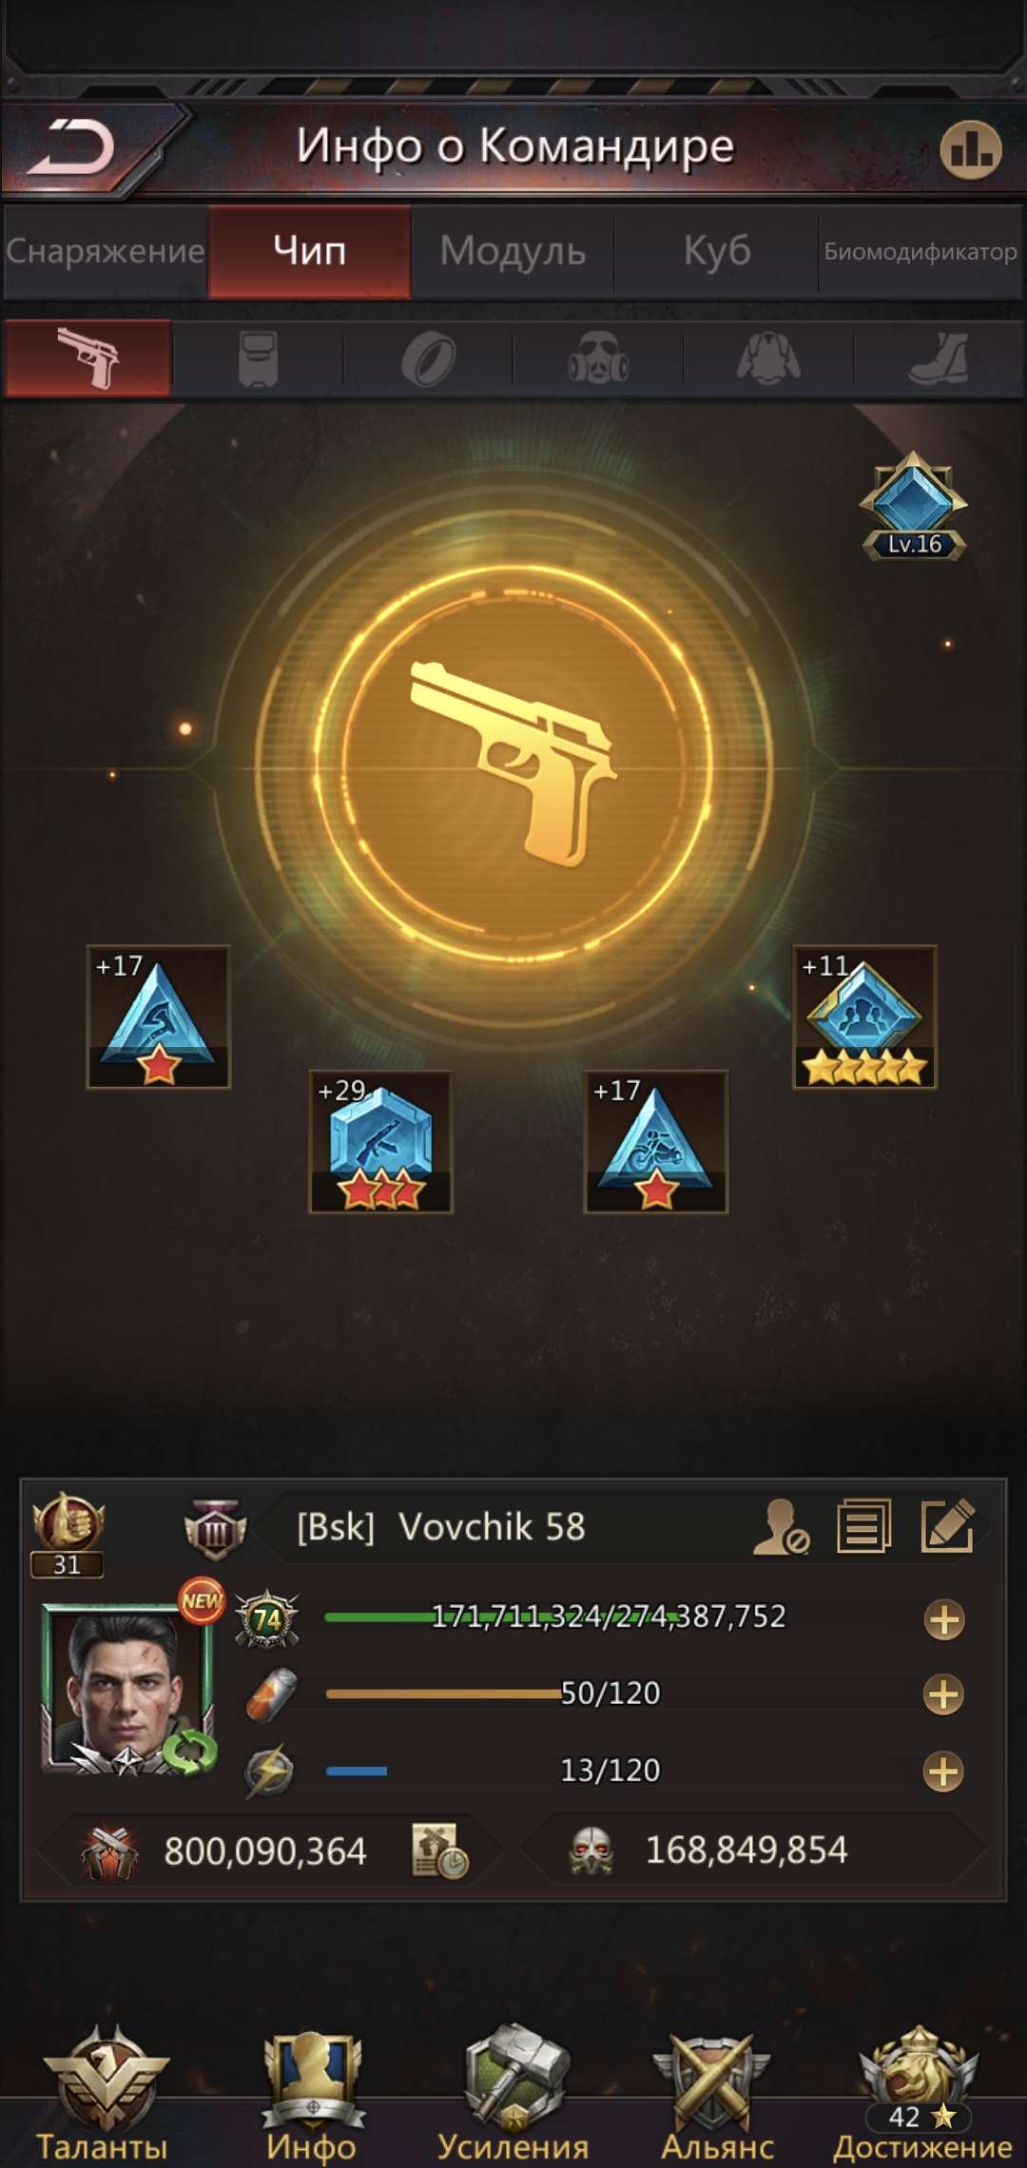The height and width of the screenshot is (2168, 1027).
Task: Select the gas mask equipment slot icon
Action: coord(598,358)
